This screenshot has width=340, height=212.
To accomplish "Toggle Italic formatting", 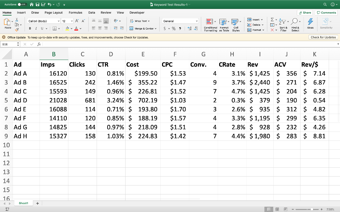I will (36, 28).
